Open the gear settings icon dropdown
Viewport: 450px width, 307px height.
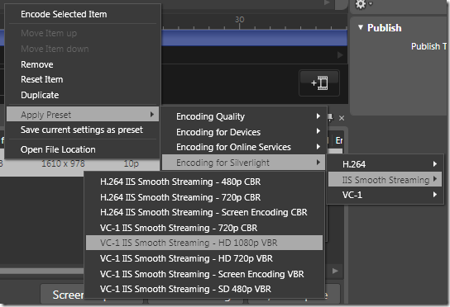[x=364, y=4]
